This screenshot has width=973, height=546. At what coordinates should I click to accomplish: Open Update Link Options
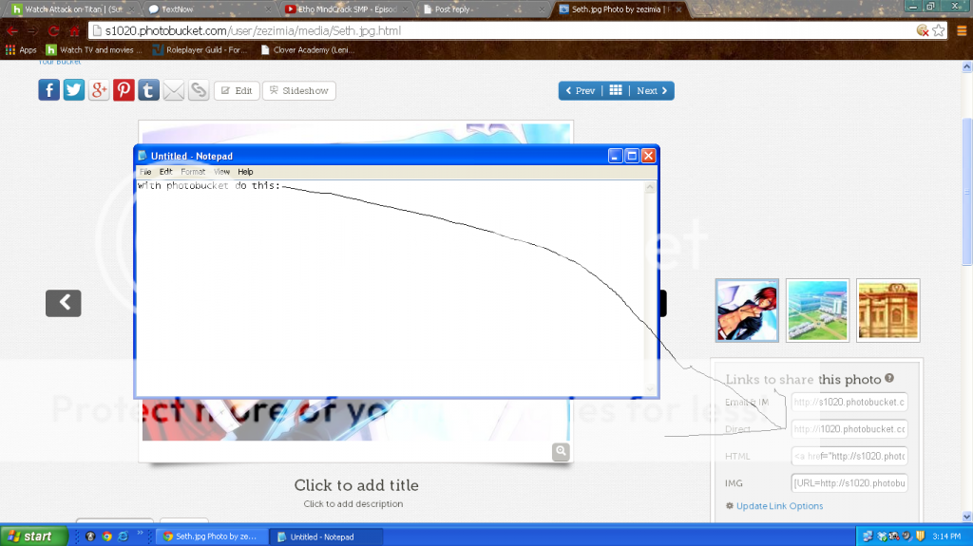tap(779, 506)
